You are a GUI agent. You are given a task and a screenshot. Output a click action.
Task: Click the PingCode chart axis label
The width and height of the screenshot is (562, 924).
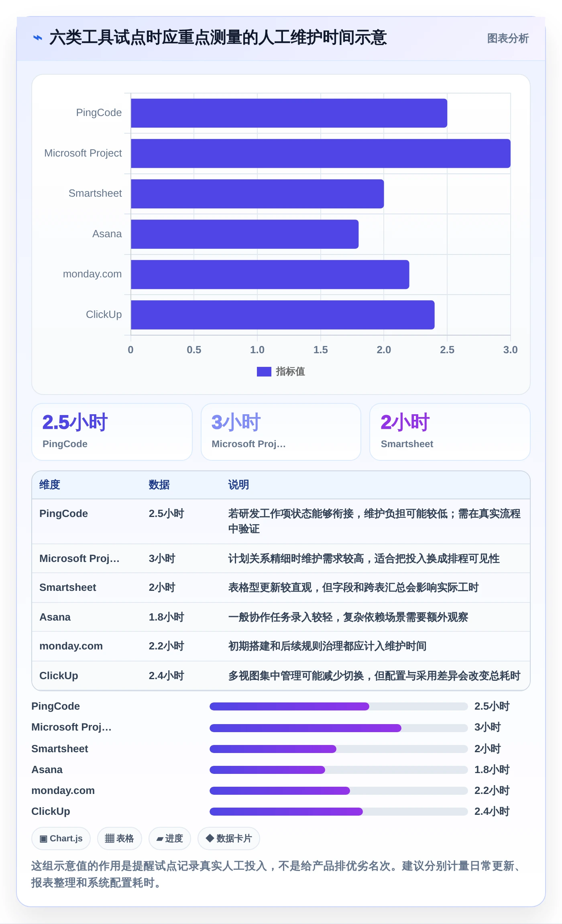tap(99, 113)
